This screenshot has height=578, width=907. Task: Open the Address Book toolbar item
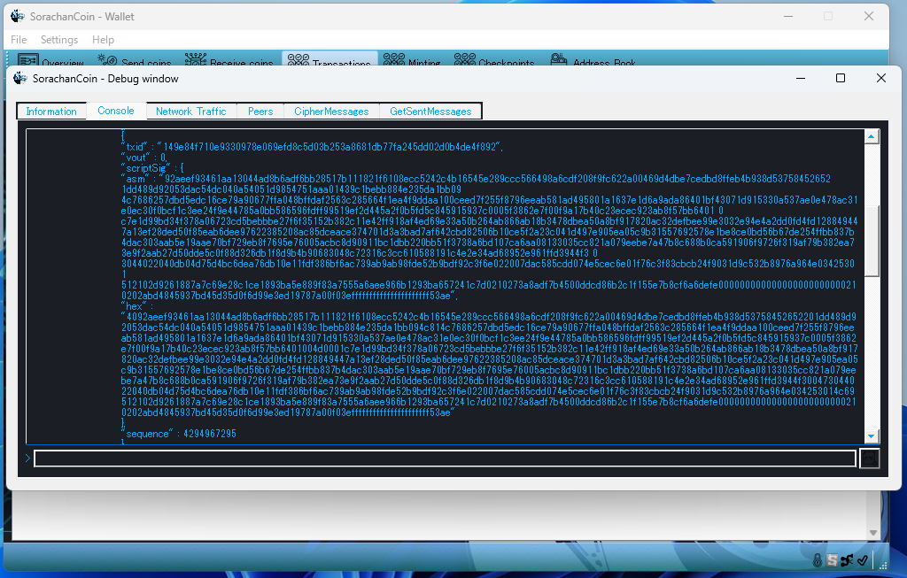(x=593, y=61)
